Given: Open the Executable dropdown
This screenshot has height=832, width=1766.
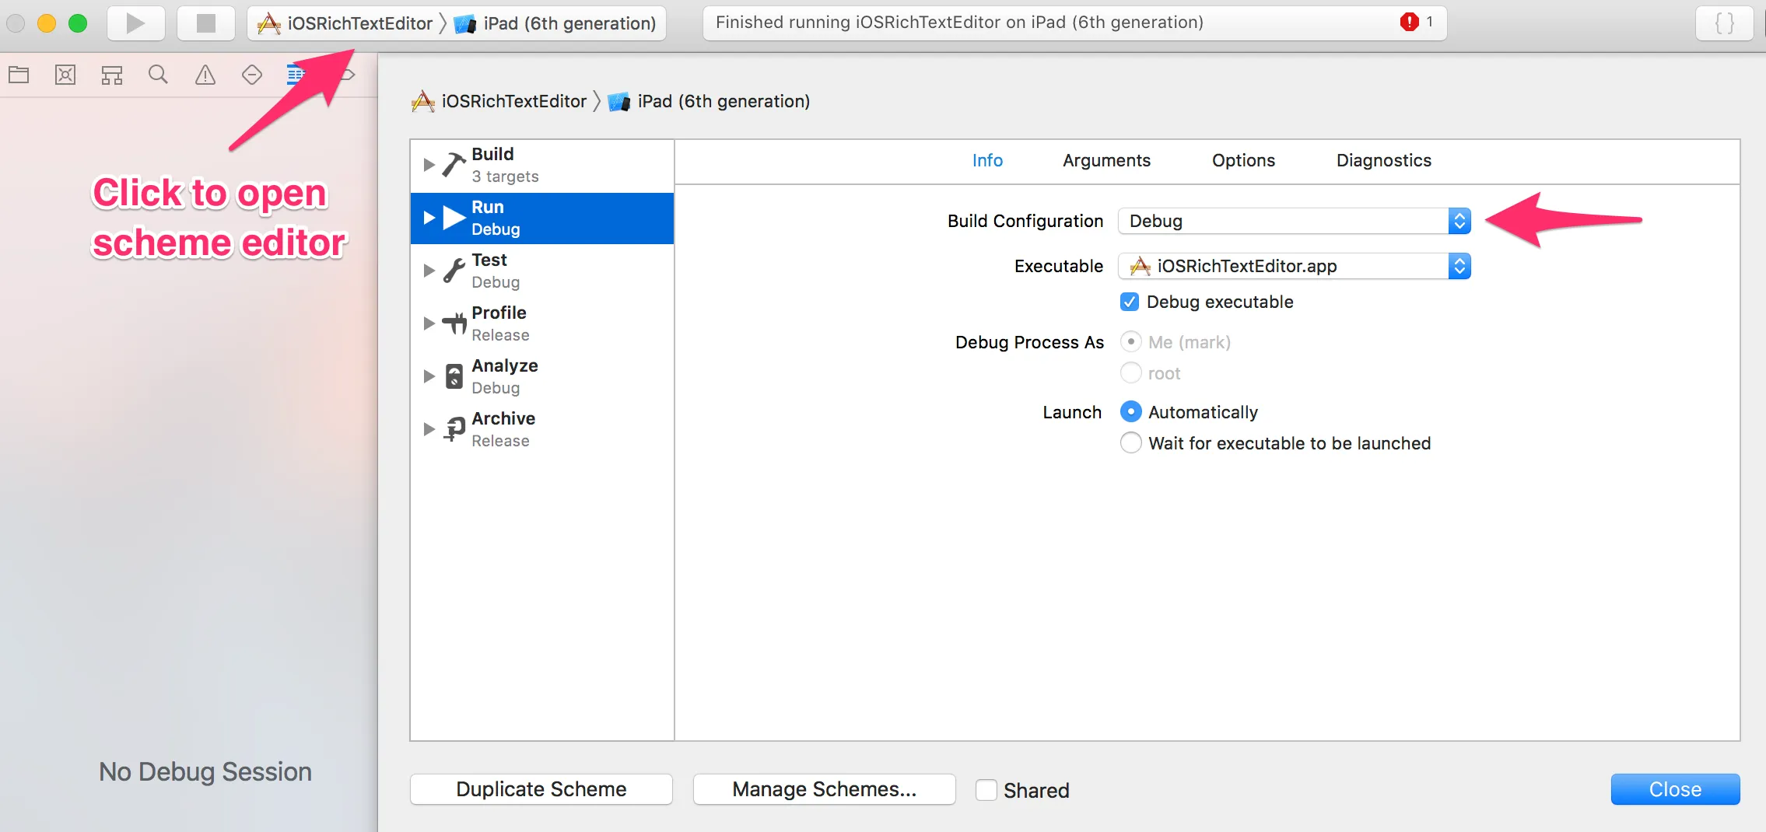Looking at the screenshot, I should coord(1295,266).
